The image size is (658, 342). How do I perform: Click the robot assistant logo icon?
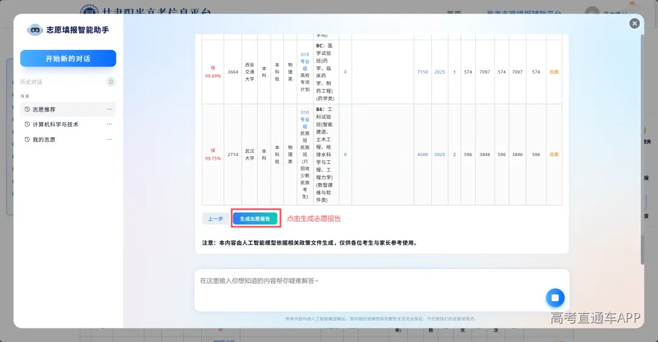point(35,30)
